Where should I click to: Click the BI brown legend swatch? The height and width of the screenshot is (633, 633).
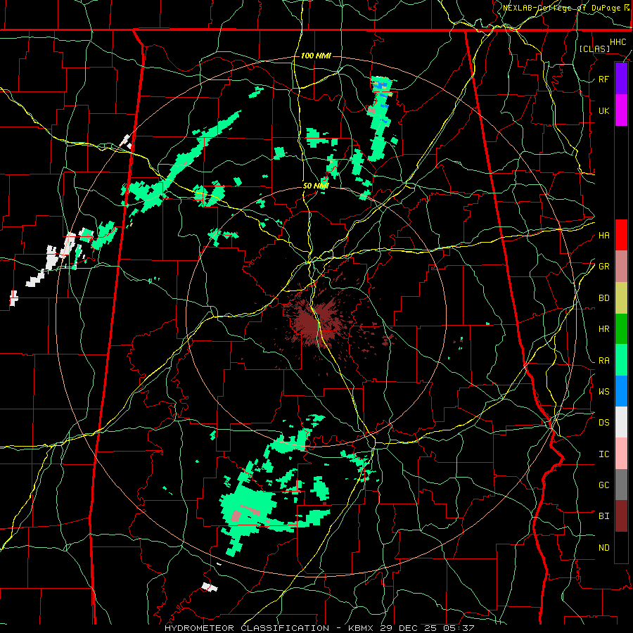(621, 516)
